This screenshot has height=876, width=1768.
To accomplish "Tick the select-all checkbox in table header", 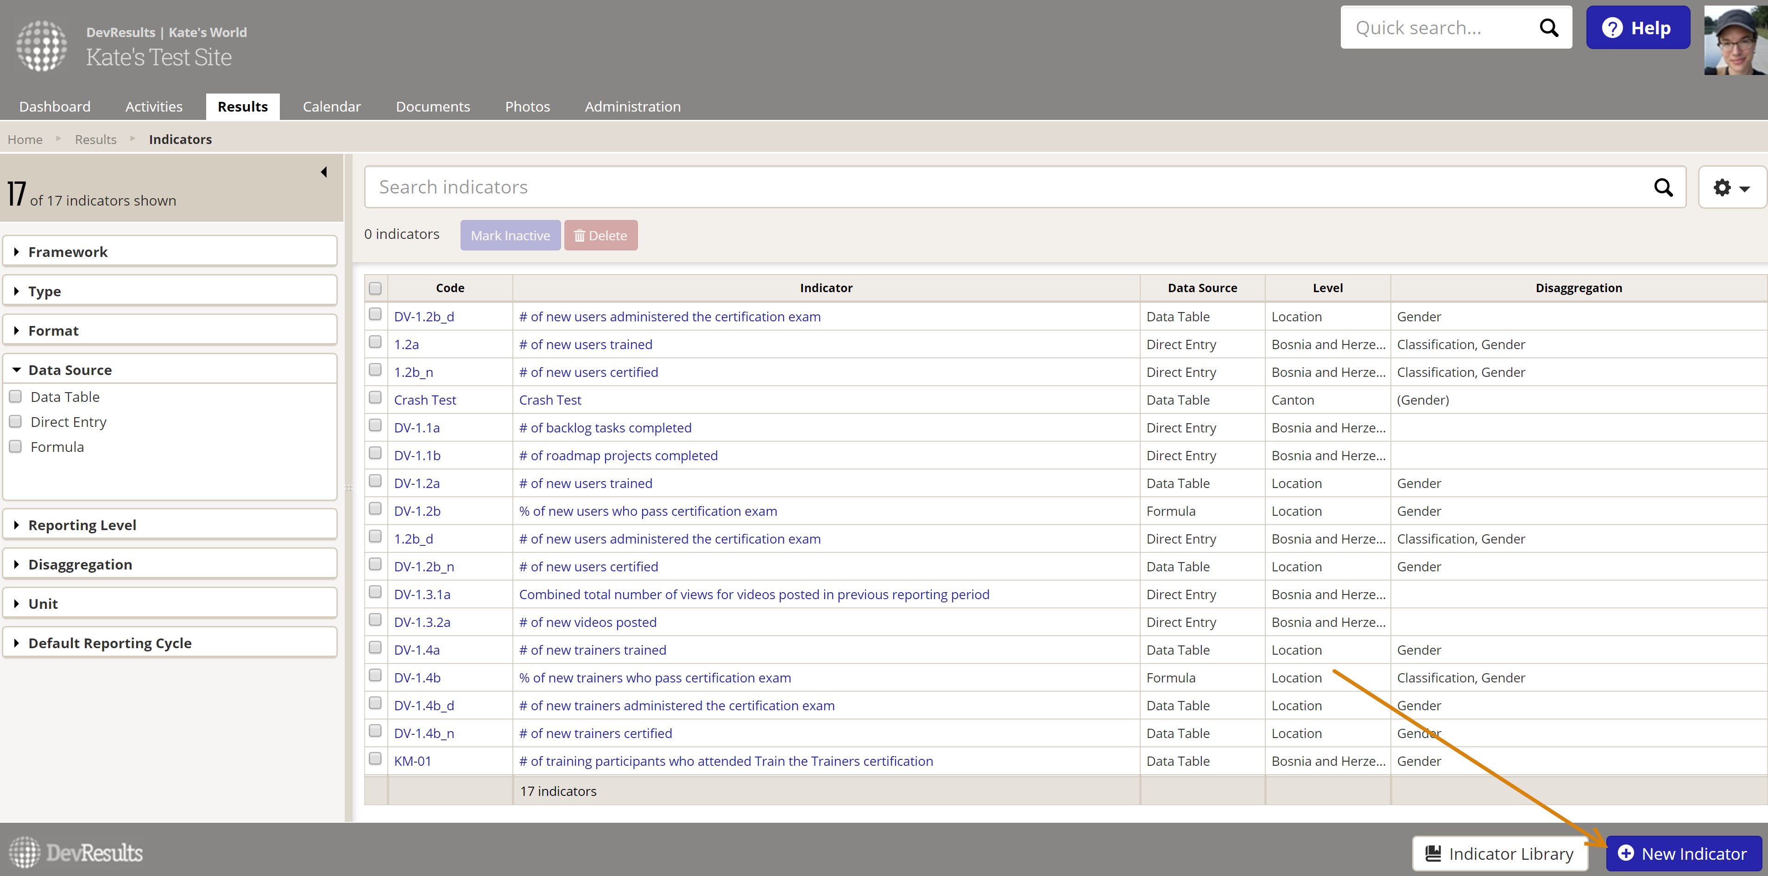I will tap(375, 288).
